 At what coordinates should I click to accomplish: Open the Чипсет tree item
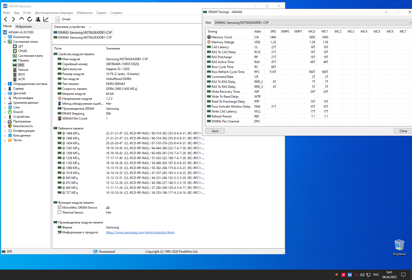23,70
